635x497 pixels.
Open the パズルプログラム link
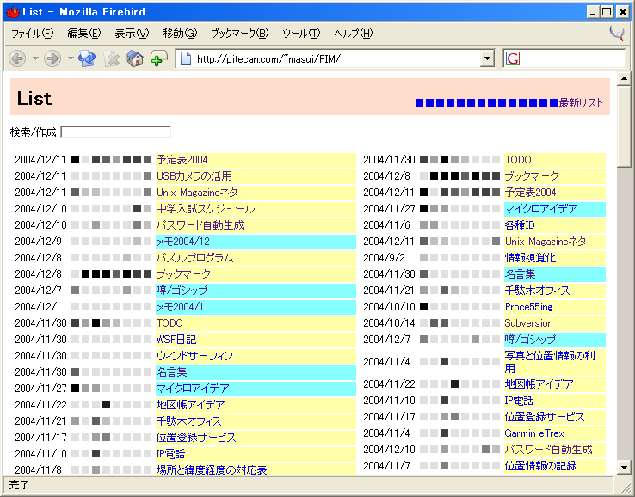(194, 258)
